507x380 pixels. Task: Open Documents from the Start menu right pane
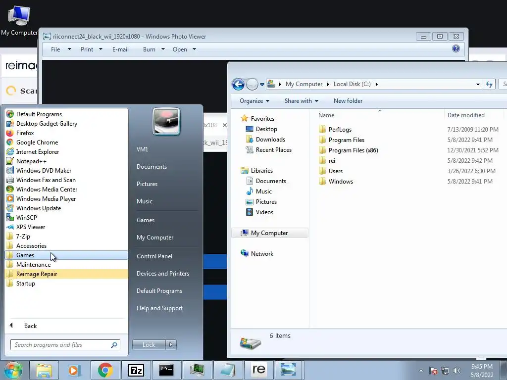(152, 166)
